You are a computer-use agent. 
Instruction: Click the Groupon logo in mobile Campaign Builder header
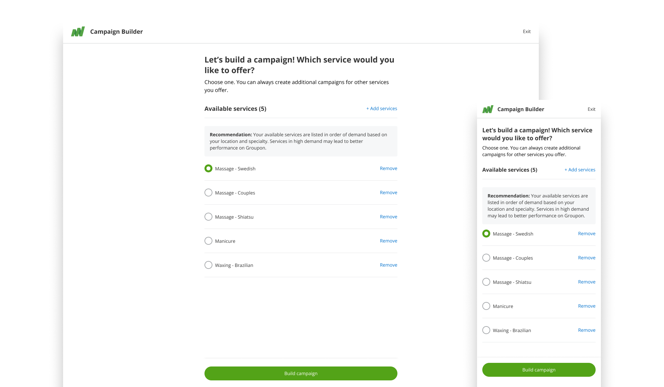(x=488, y=109)
